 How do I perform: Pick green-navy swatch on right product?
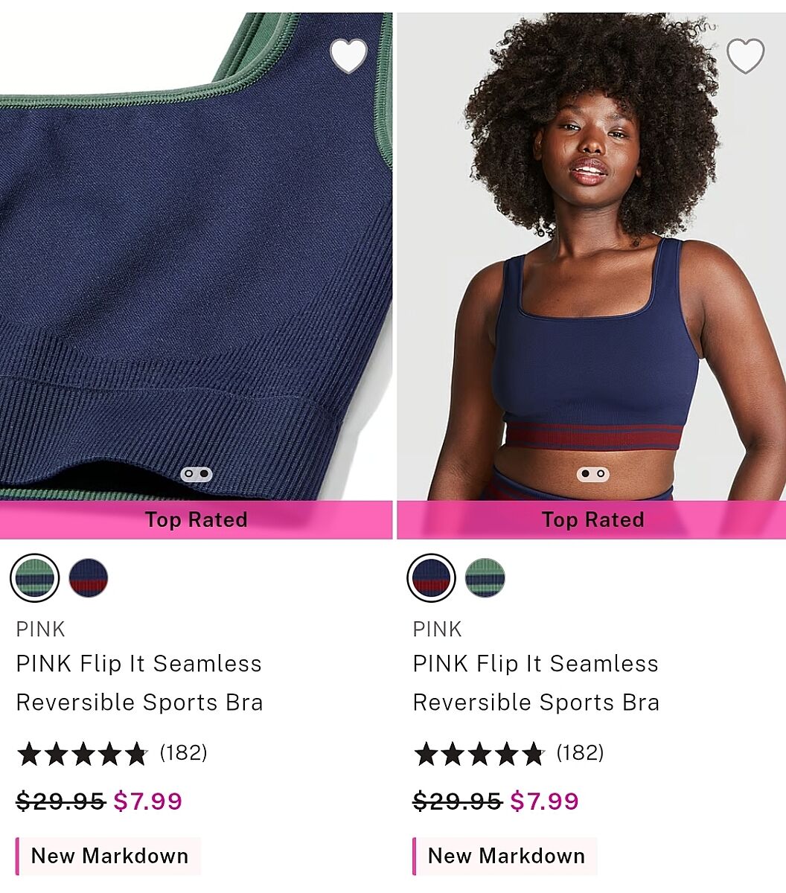point(485,577)
